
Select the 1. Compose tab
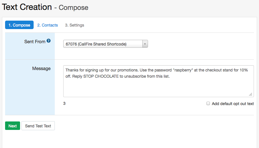19,25
